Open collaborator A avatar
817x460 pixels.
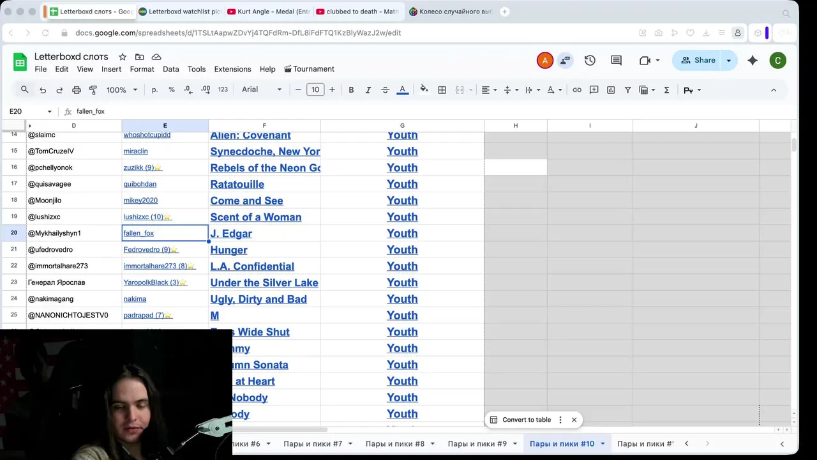544,61
